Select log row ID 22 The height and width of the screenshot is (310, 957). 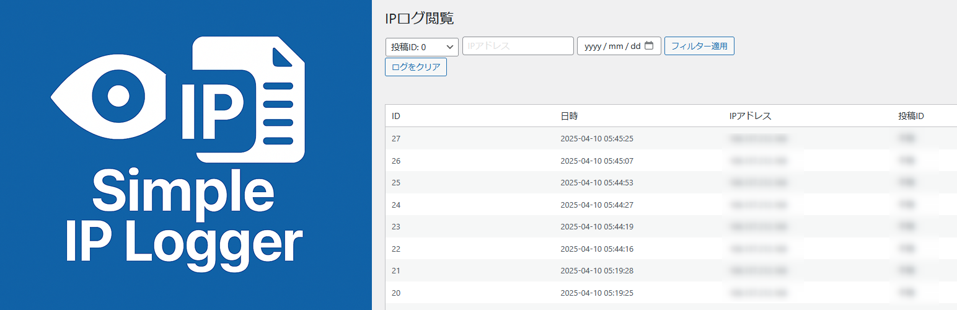pyautogui.click(x=671, y=249)
